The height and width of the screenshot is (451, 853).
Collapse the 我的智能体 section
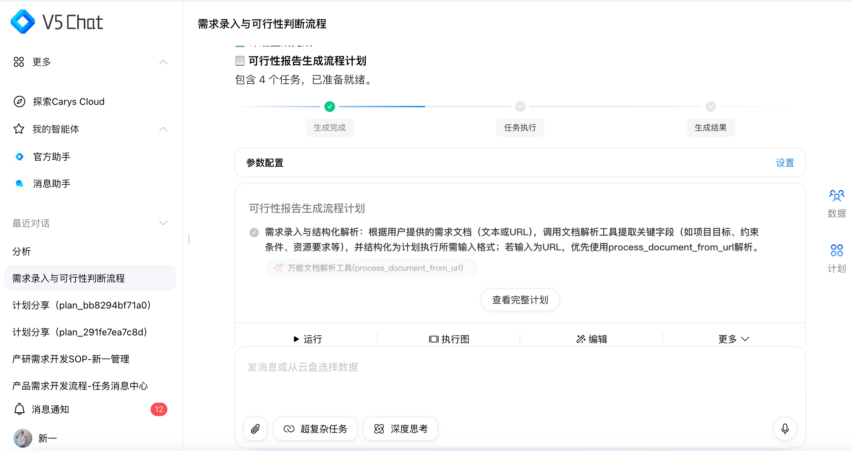[164, 129]
